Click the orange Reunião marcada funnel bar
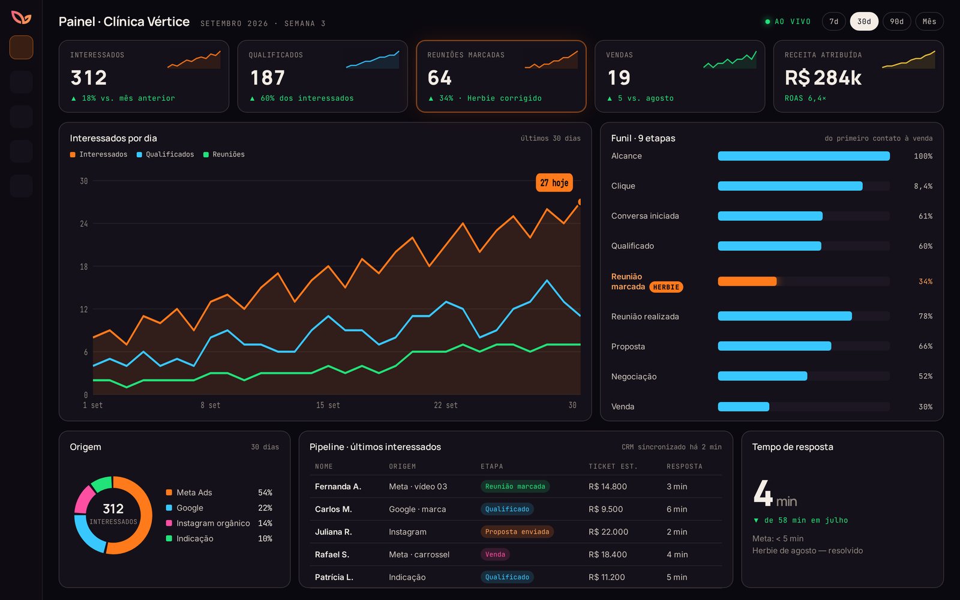This screenshot has height=600, width=960. point(747,281)
